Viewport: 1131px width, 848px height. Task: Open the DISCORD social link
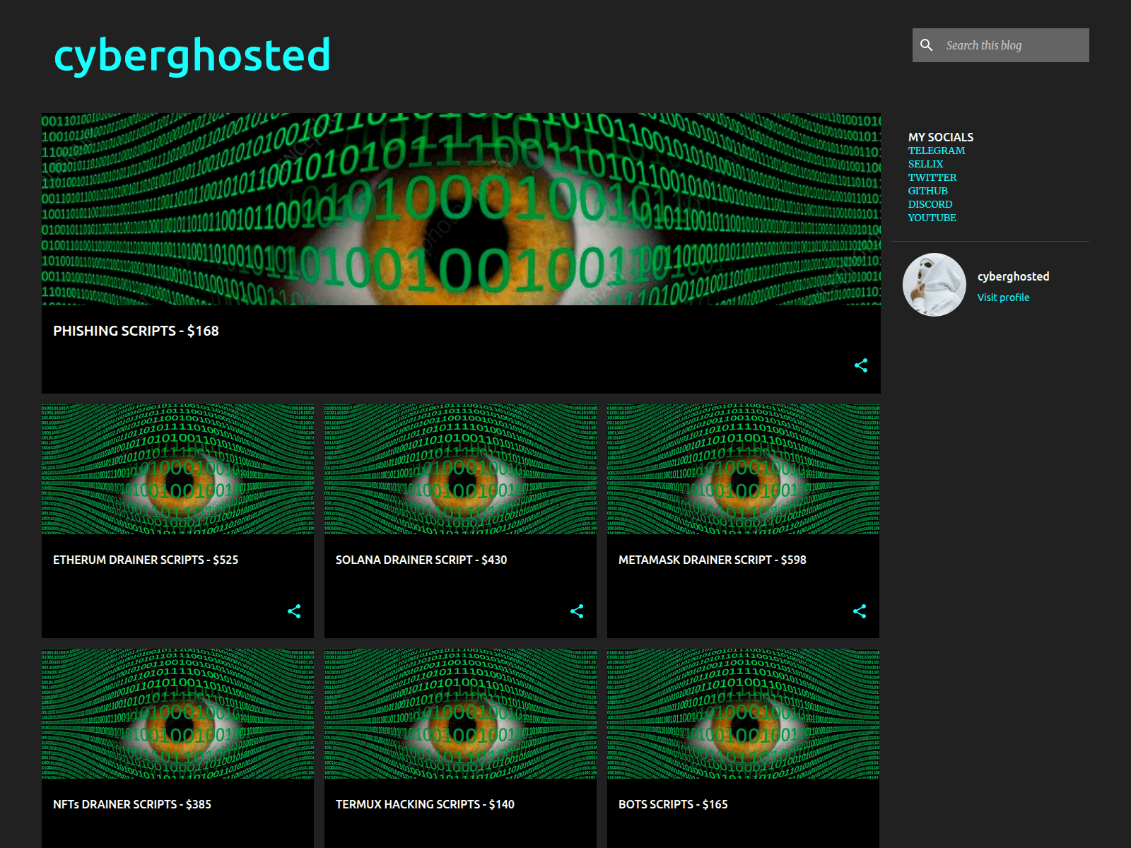tap(930, 204)
